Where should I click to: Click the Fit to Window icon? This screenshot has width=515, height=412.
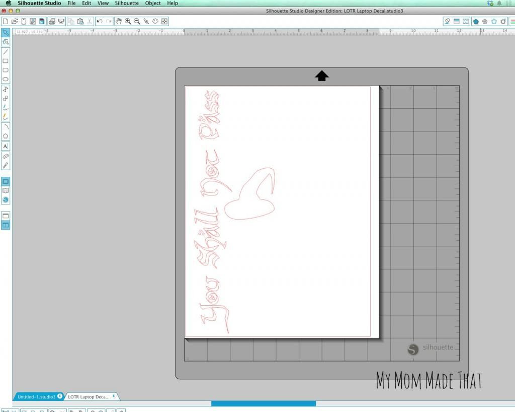pos(164,21)
